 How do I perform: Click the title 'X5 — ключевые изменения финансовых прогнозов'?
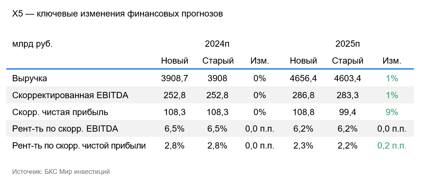point(117,14)
